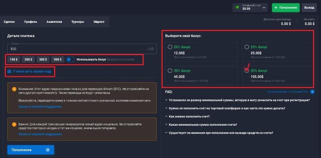Click the На счету 0.00 $ balance value

[x=309, y=24]
